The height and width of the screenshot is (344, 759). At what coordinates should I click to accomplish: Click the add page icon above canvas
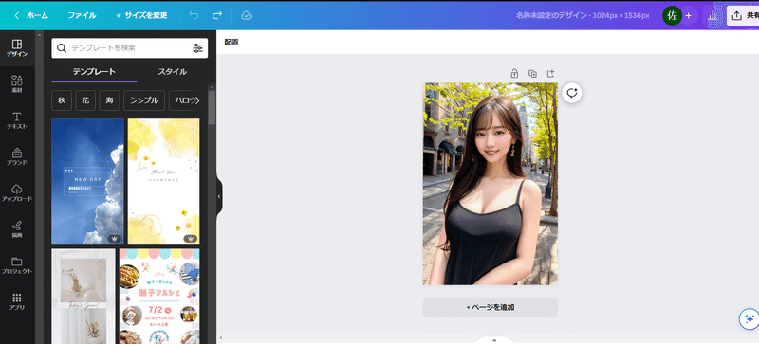point(550,74)
